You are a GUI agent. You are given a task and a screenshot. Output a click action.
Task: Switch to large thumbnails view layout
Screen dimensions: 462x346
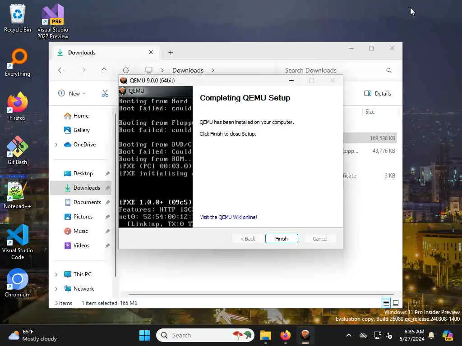coord(396,302)
